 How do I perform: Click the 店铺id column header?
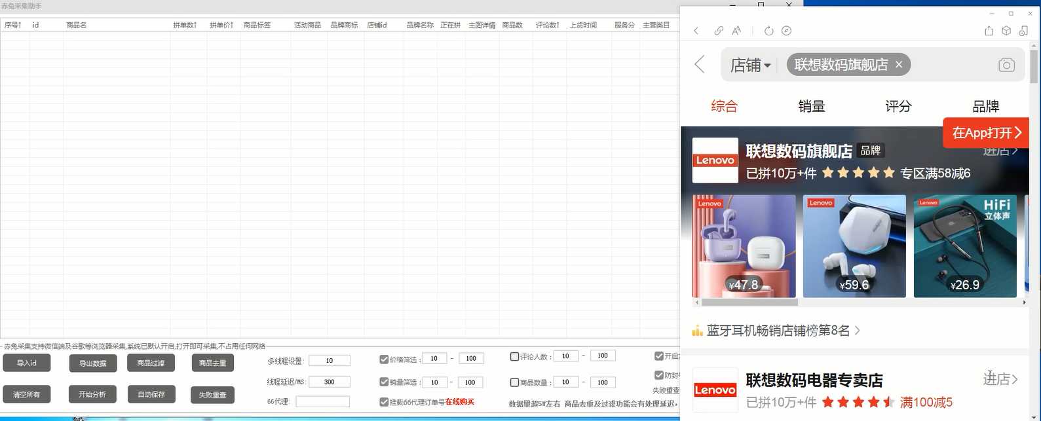click(377, 25)
